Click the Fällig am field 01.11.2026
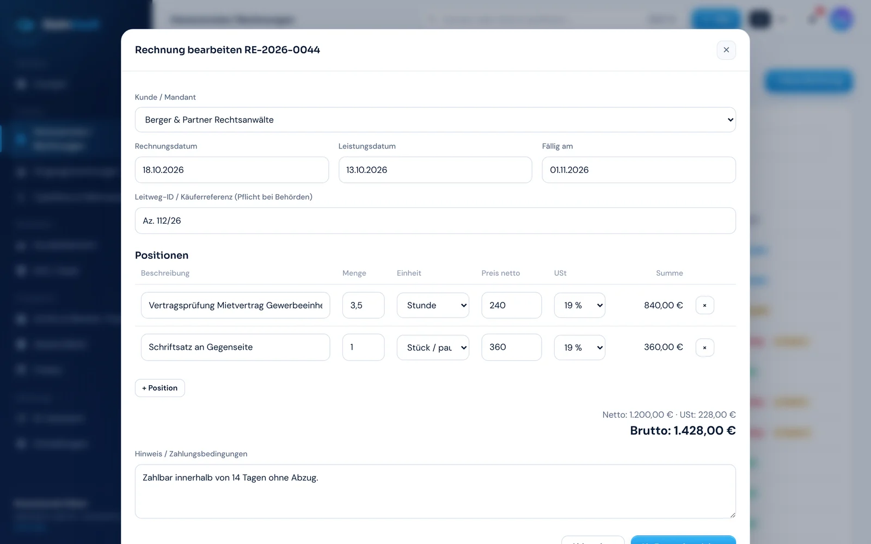Image resolution: width=871 pixels, height=544 pixels. click(x=639, y=170)
